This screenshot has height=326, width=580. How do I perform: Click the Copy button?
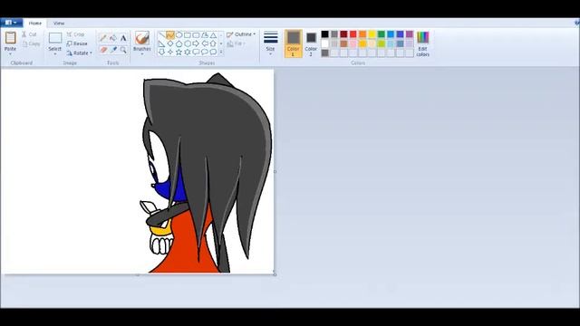tap(32, 44)
